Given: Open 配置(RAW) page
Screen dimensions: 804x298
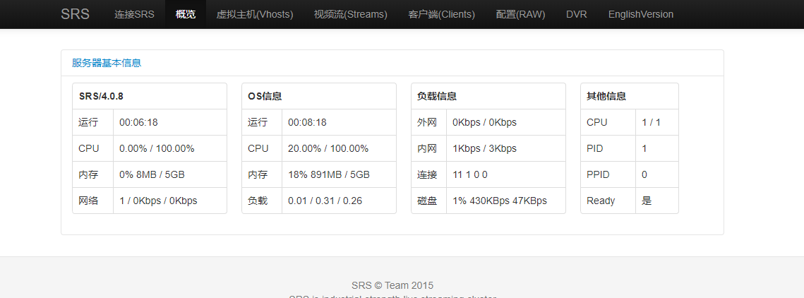Looking at the screenshot, I should point(520,14).
